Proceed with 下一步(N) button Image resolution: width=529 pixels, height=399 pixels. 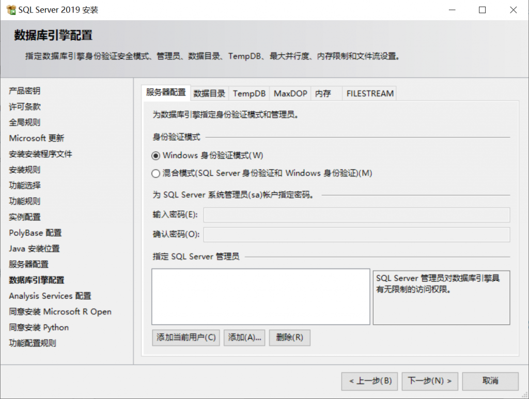point(430,381)
